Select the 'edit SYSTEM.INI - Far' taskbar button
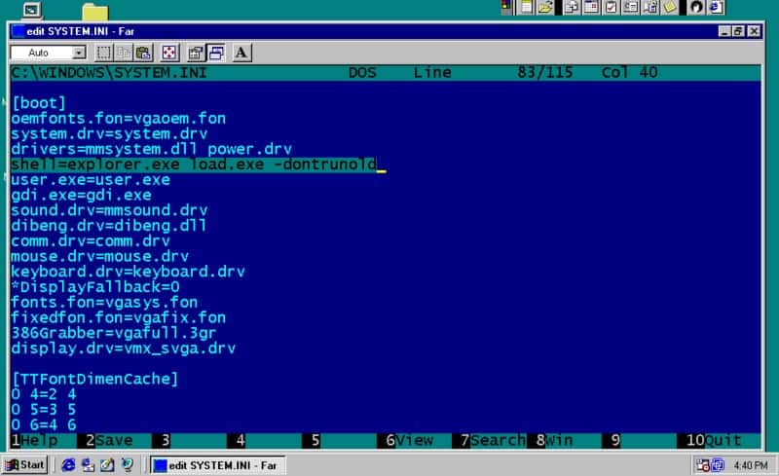The image size is (779, 476). click(217, 465)
